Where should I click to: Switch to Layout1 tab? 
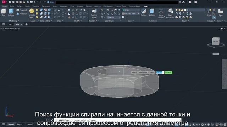click(20, 124)
